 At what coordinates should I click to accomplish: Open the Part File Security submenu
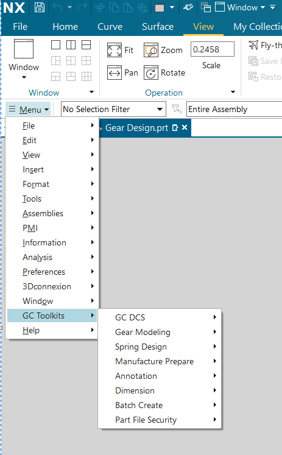160,420
